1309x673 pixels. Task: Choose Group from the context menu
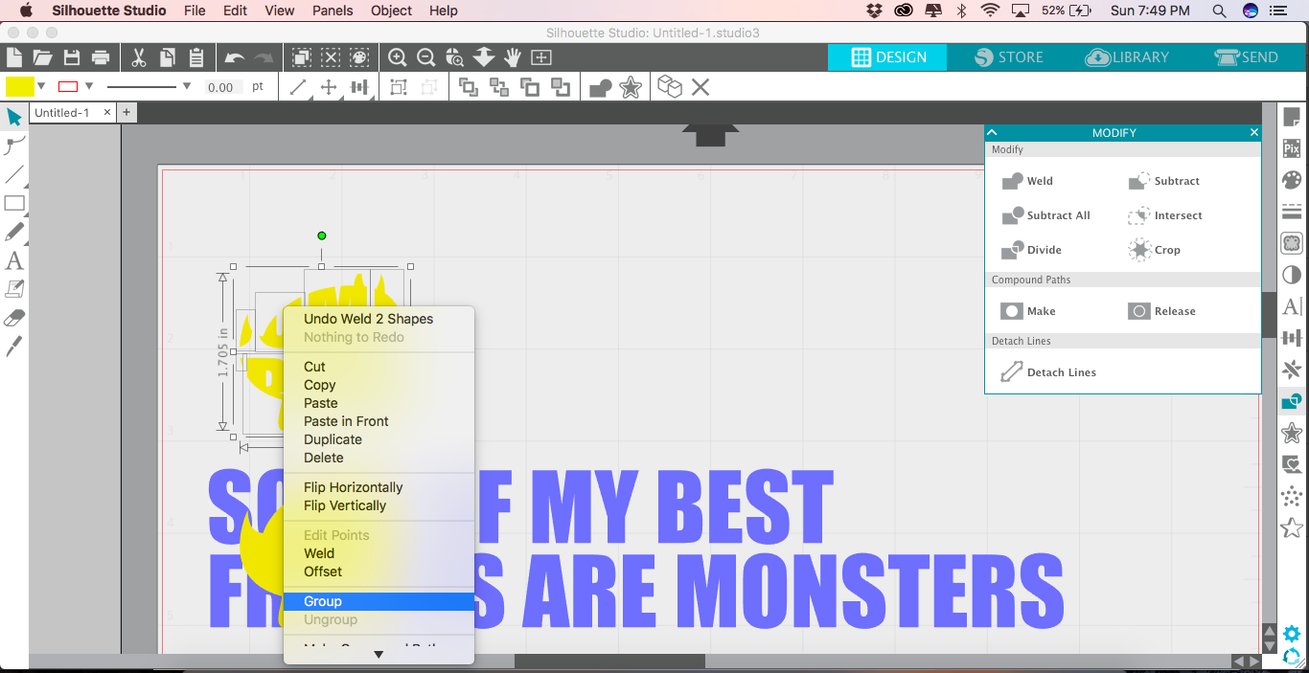click(323, 601)
